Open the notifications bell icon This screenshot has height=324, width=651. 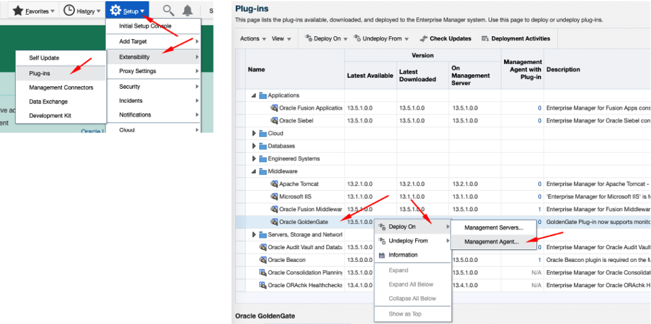[188, 11]
